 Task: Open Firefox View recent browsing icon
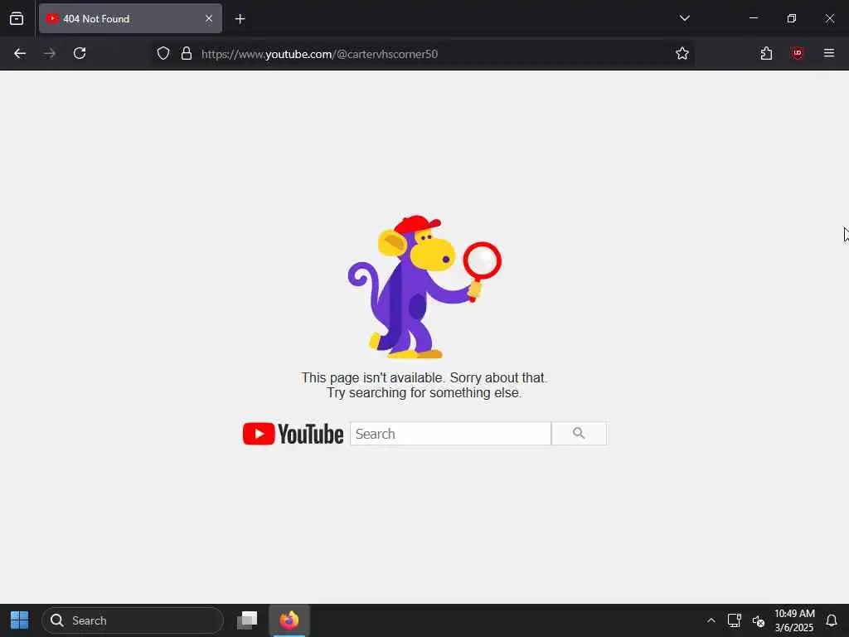pos(17,18)
